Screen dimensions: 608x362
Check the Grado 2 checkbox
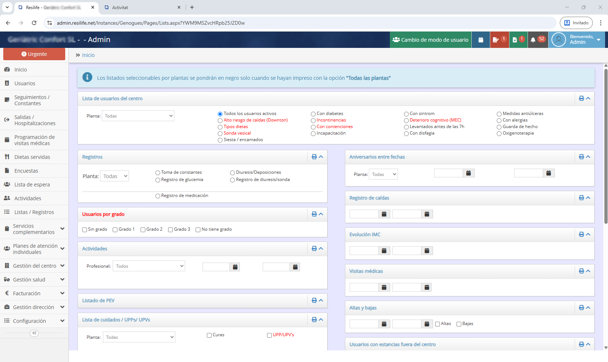(x=143, y=230)
